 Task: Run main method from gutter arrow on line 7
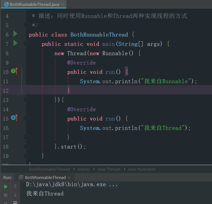coord(15,43)
